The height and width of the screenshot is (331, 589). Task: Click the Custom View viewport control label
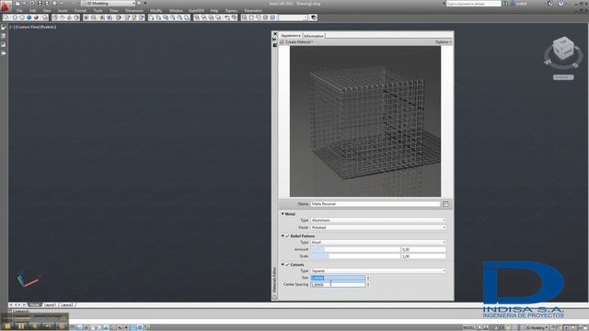point(28,27)
